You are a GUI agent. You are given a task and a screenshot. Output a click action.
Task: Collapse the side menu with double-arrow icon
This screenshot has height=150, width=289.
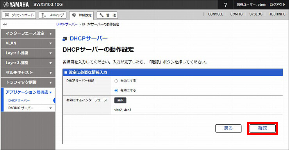[5, 24]
